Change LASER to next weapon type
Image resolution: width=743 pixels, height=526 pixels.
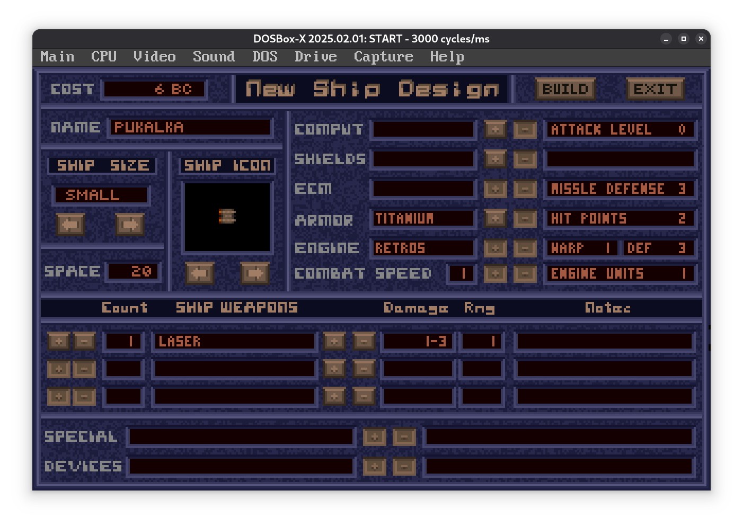click(334, 341)
